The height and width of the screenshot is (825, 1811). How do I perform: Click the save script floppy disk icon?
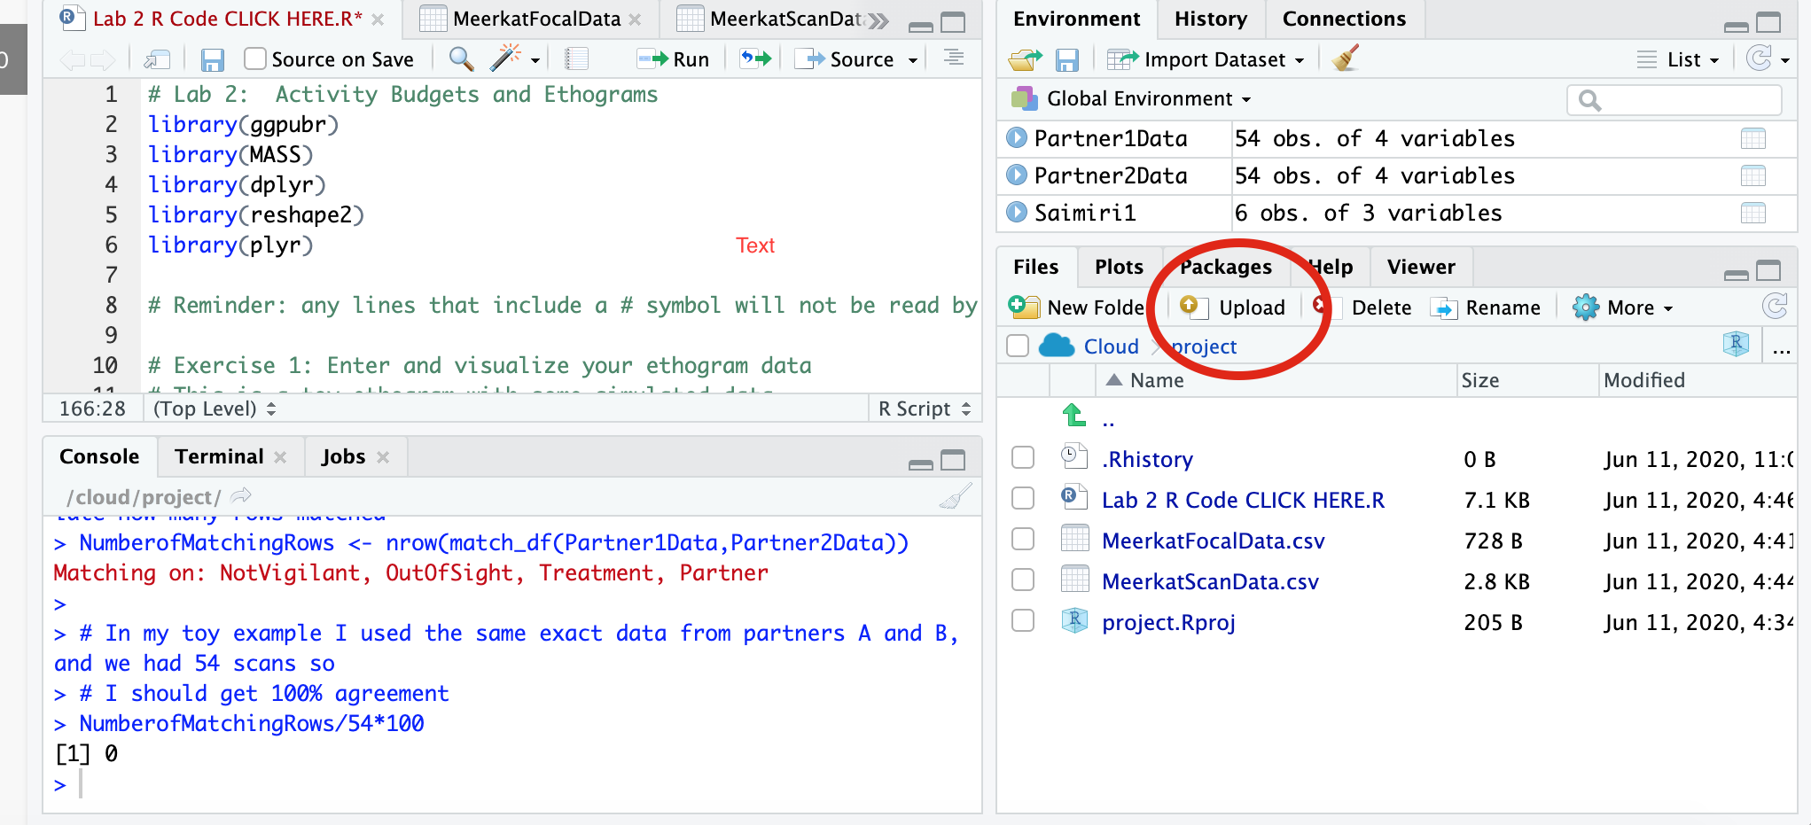pos(212,59)
